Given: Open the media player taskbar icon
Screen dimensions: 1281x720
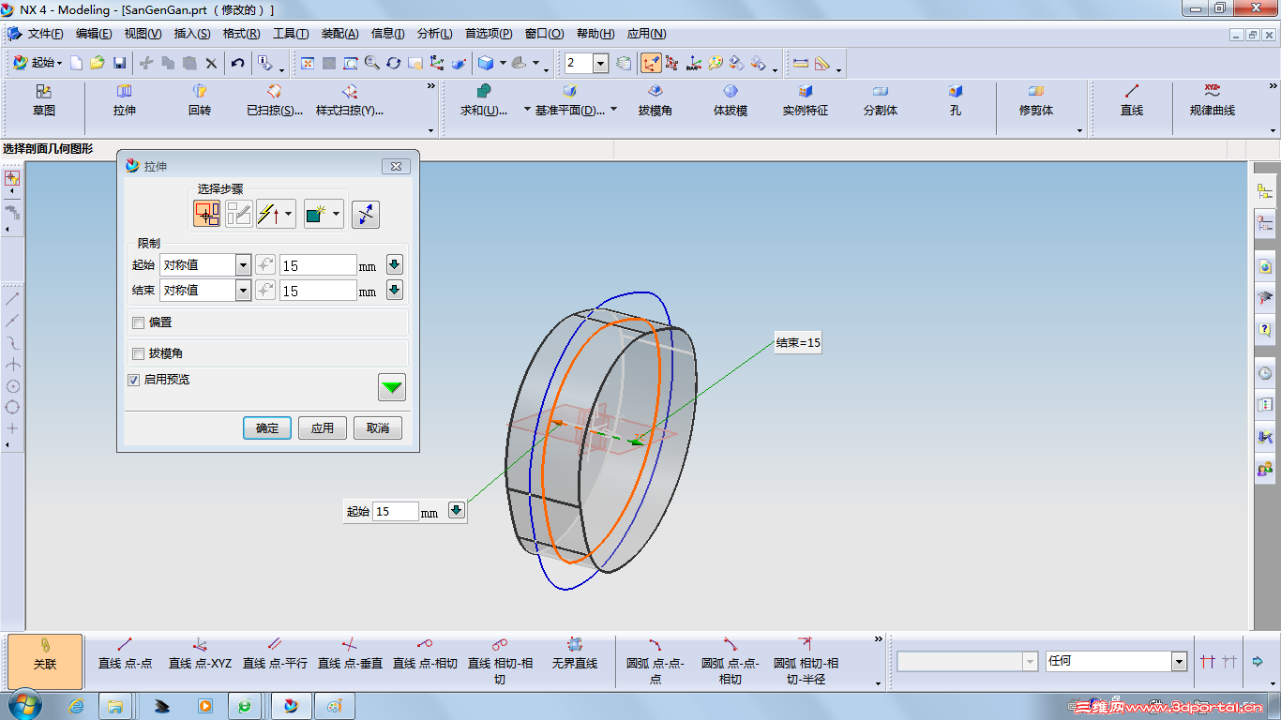Looking at the screenshot, I should [204, 705].
